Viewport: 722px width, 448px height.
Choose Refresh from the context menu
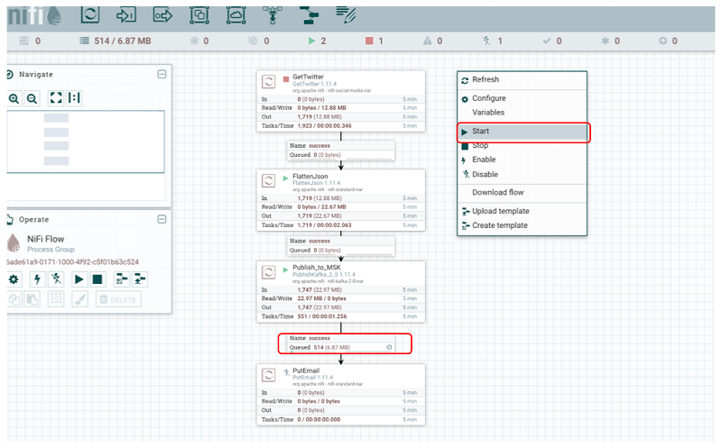tap(523, 79)
